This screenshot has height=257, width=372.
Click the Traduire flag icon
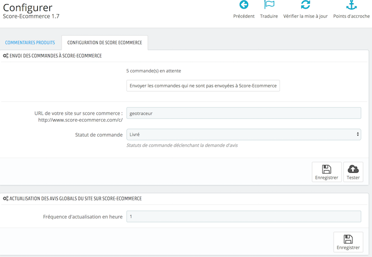point(269,4)
